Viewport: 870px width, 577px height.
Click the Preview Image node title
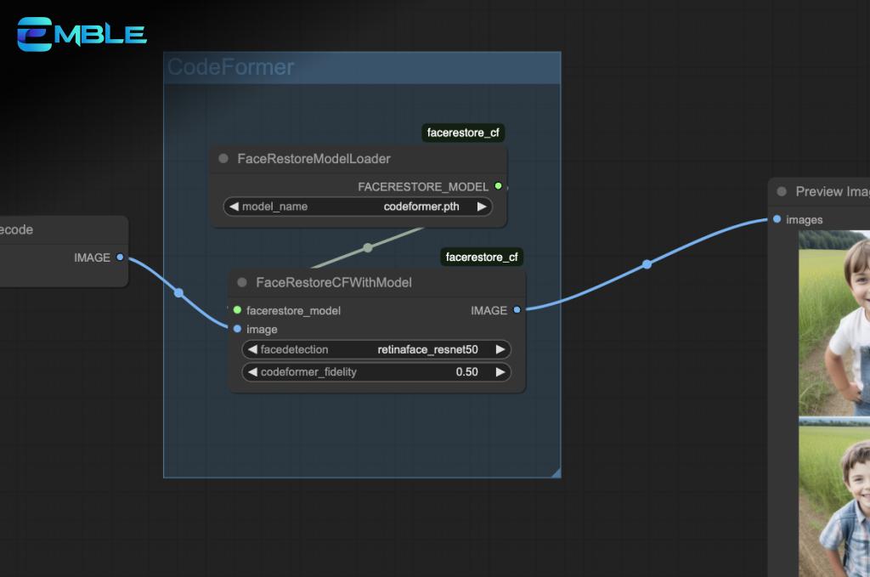[833, 191]
